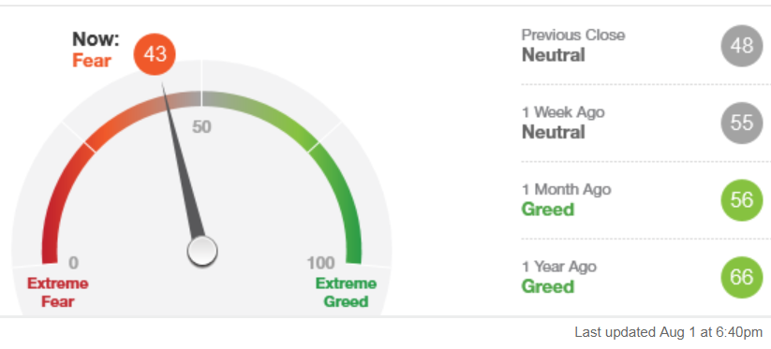Click the Last updated Aug 1 timestamp
The image size is (771, 349).
[669, 332]
